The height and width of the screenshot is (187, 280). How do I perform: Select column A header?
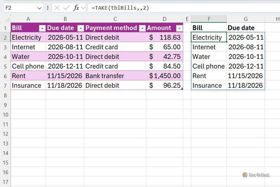[28, 19]
